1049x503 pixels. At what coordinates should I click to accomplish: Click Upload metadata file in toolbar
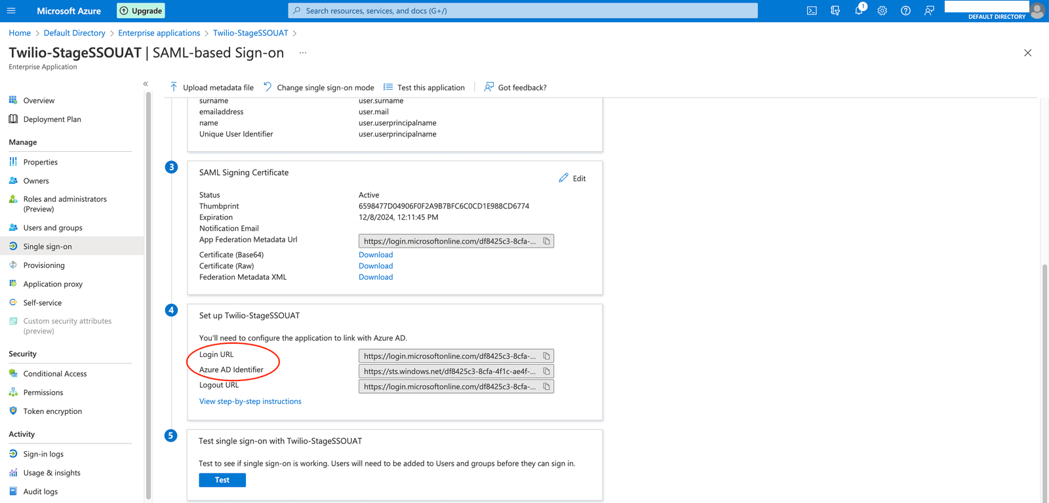click(x=212, y=87)
